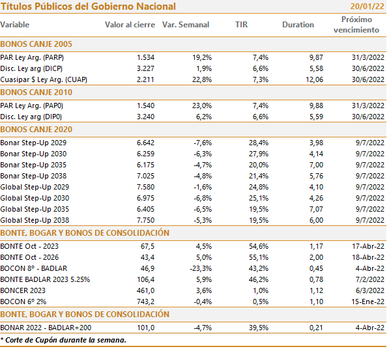387x351 pixels.
Task: Select the date 20/01/22 in title
Action: (367, 6)
